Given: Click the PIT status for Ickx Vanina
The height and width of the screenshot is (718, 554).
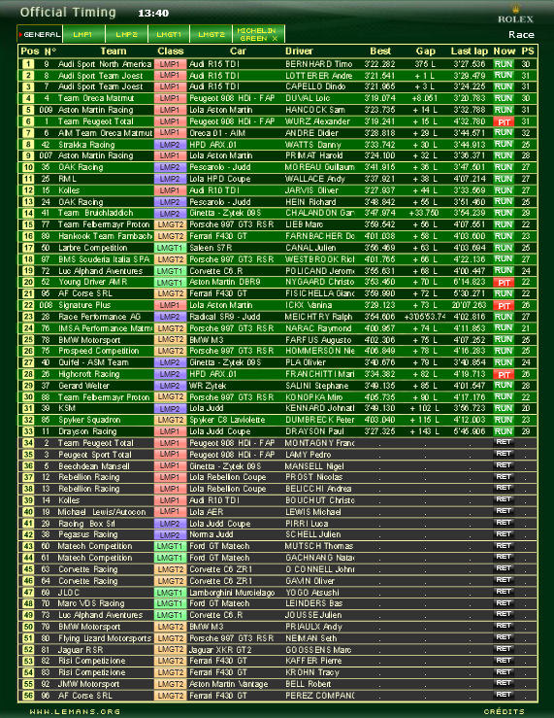Looking at the screenshot, I should coord(504,305).
